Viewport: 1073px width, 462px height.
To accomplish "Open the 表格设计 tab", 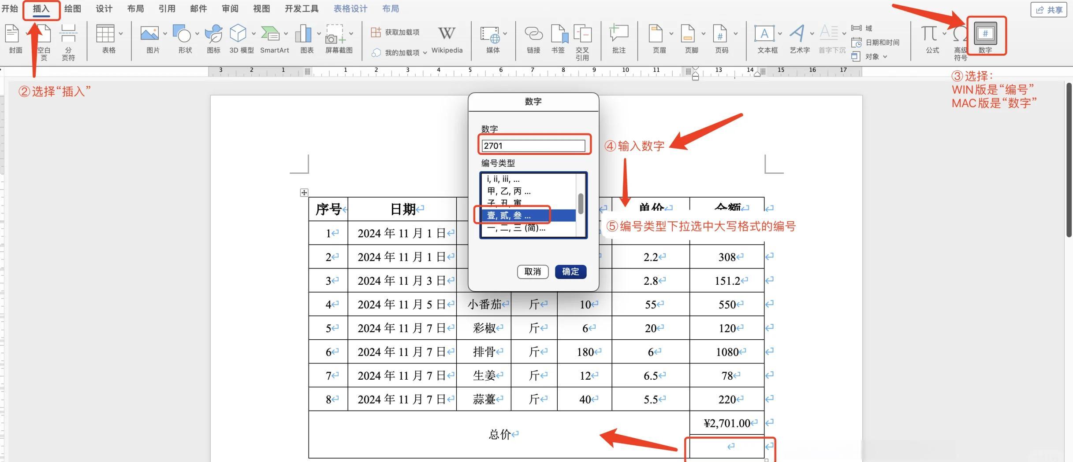I will pyautogui.click(x=350, y=9).
